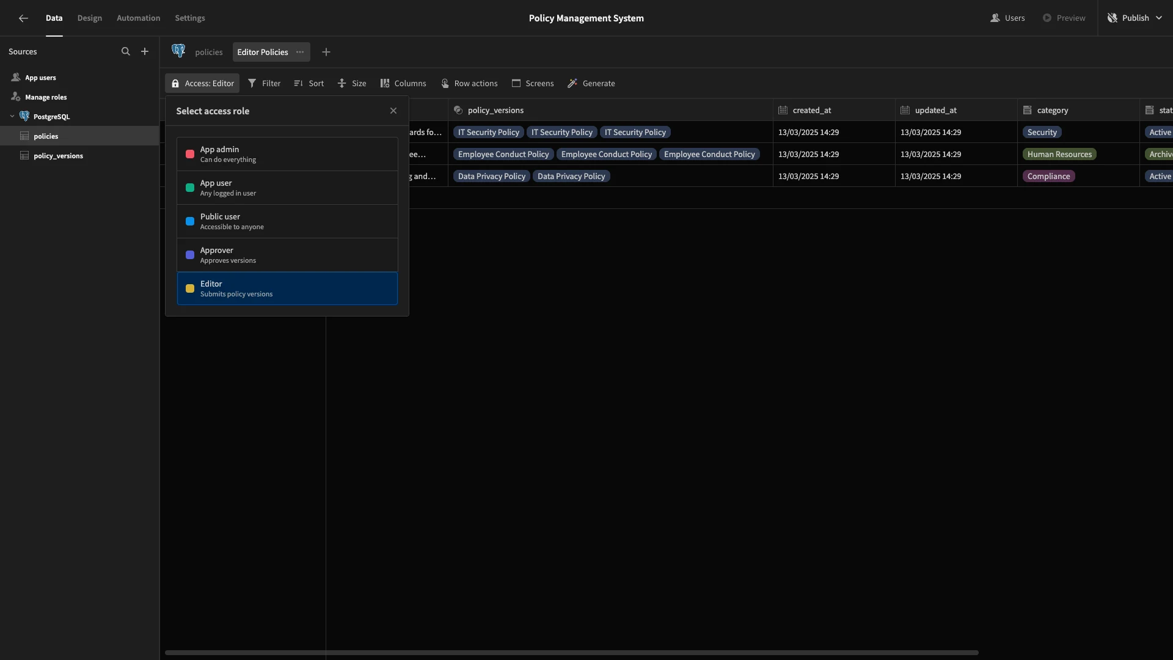Click the PostgreSQL elephant icon above table
The width and height of the screenshot is (1173, 660).
click(178, 51)
